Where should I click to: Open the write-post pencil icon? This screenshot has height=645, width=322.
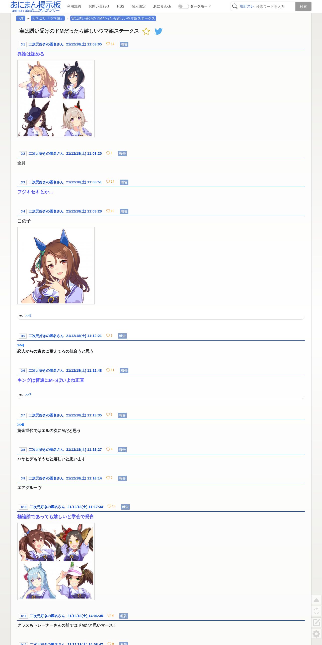pyautogui.click(x=316, y=622)
